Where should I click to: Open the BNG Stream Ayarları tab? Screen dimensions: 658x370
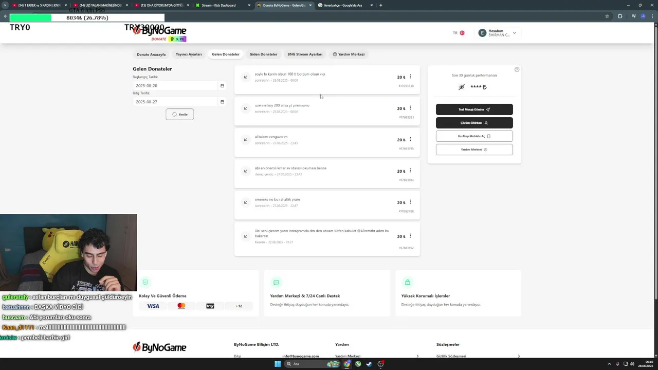pos(305,54)
